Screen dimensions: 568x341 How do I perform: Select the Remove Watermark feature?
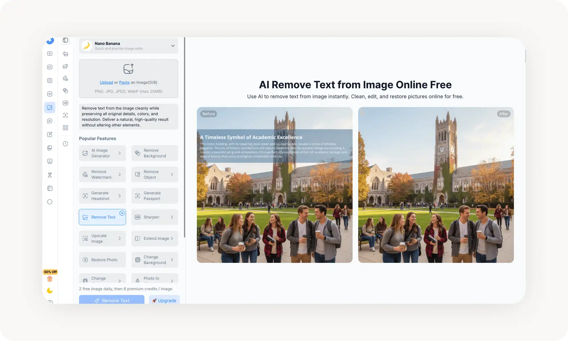pos(102,174)
